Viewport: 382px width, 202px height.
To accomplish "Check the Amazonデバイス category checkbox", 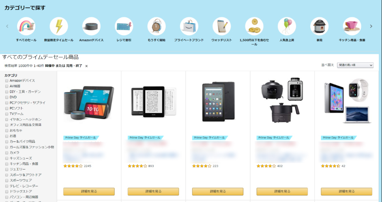I will point(7,81).
